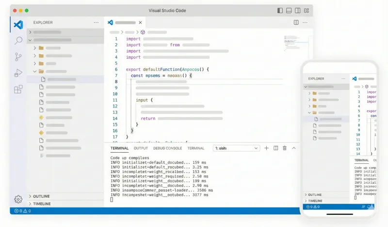
Task: Switch to the OUTPUT panel tab
Action: [x=141, y=148]
